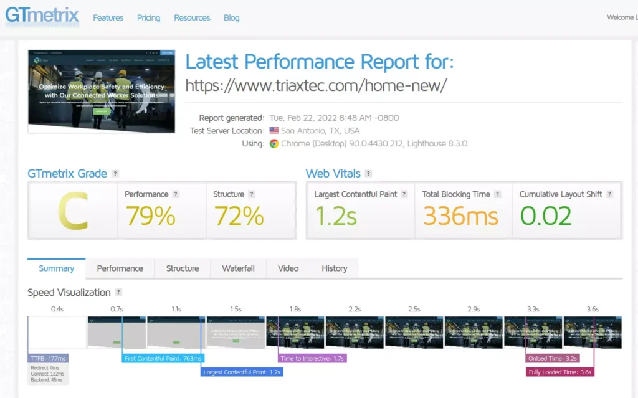Switch to the Structure tab
The image size is (638, 398).
coord(183,268)
